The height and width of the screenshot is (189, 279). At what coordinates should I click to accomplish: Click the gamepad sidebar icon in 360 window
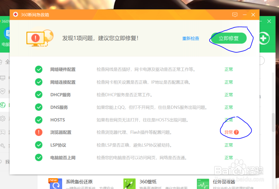click(3, 132)
